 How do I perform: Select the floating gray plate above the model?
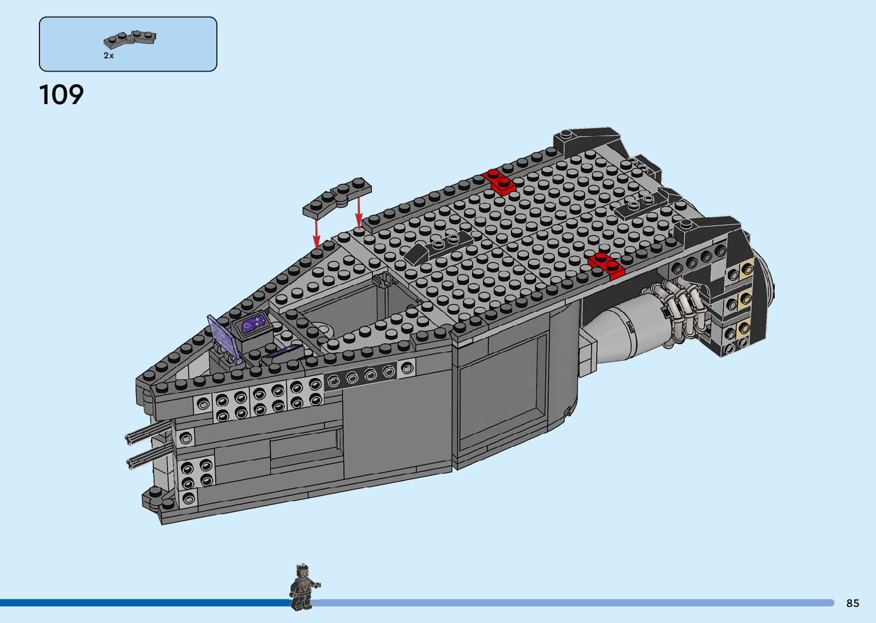[337, 197]
